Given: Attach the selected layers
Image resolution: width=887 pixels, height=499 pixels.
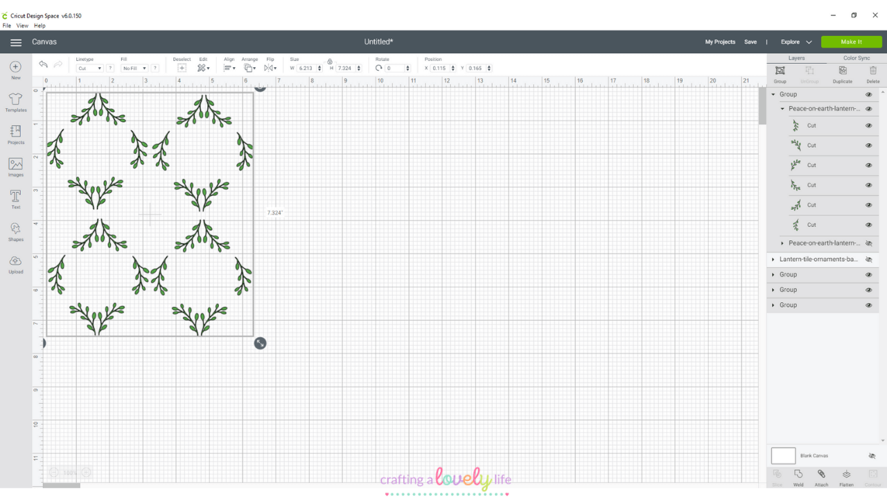Looking at the screenshot, I should click(821, 478).
